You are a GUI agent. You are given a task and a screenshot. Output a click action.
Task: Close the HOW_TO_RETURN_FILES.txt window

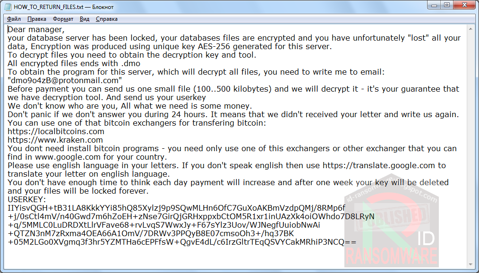click(464, 5)
